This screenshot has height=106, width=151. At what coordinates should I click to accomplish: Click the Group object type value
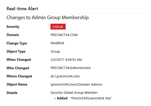[55, 52]
